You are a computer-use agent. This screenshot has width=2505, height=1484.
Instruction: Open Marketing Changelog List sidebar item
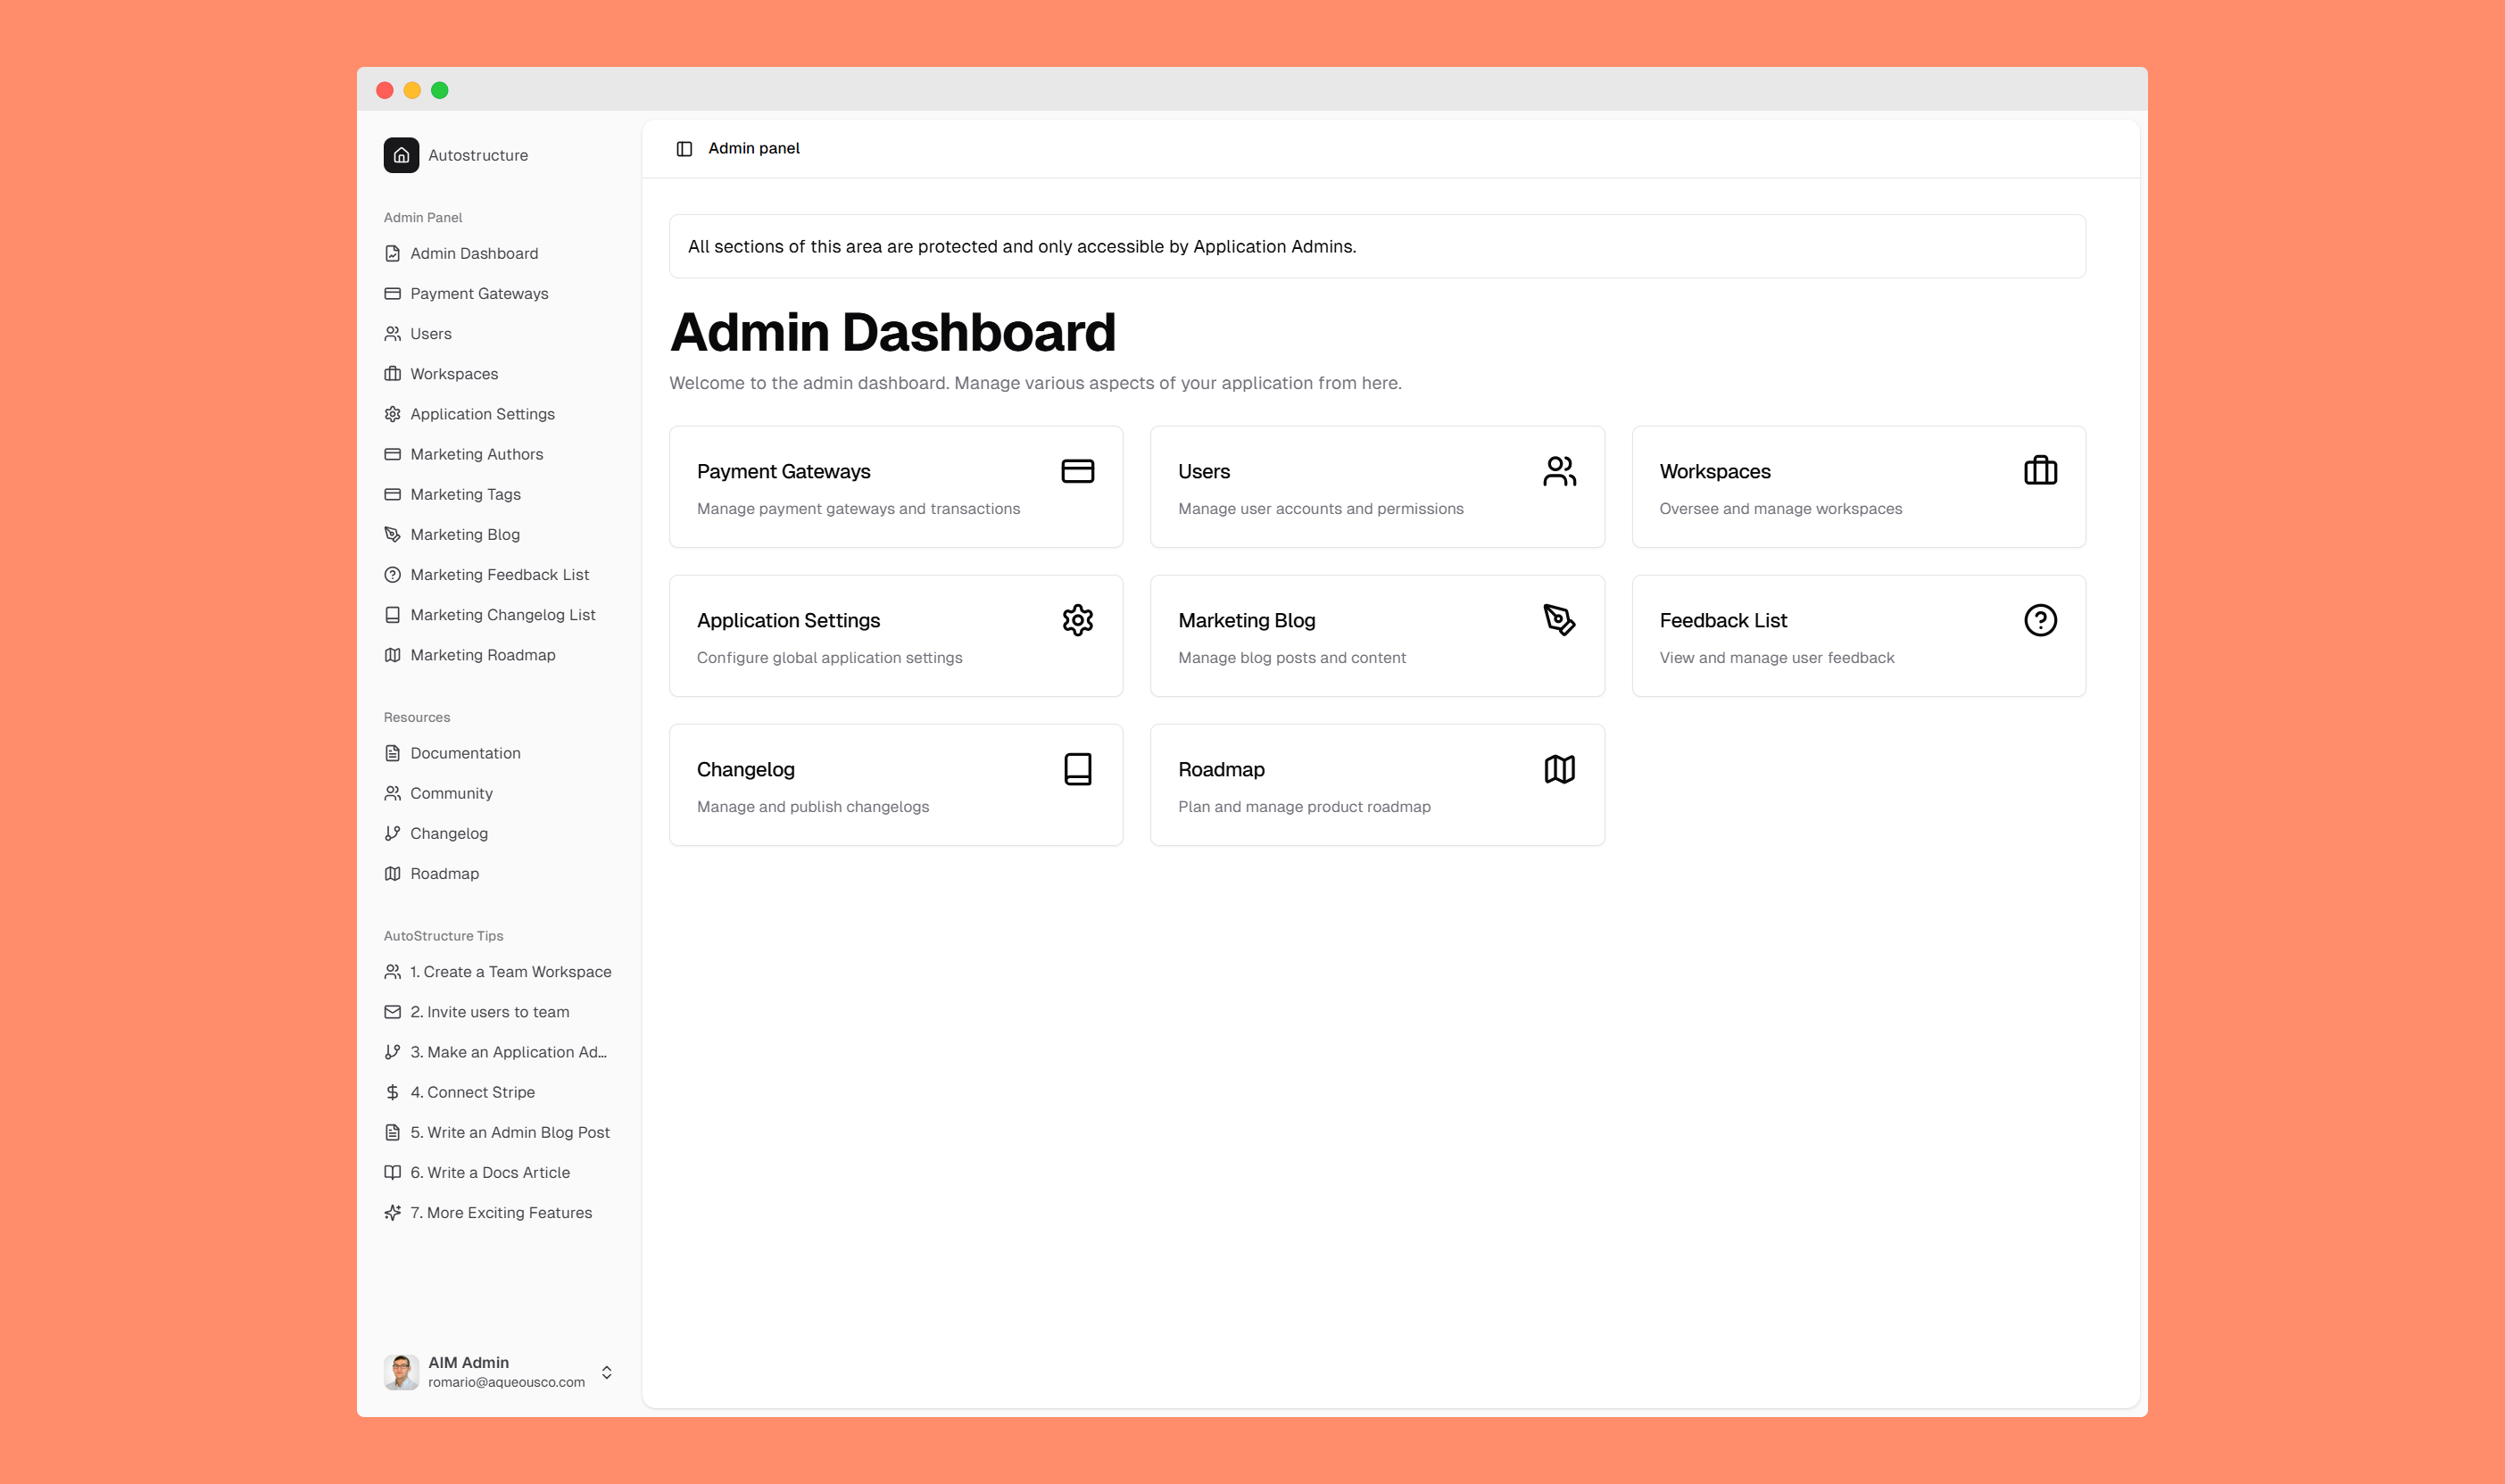pos(502,615)
